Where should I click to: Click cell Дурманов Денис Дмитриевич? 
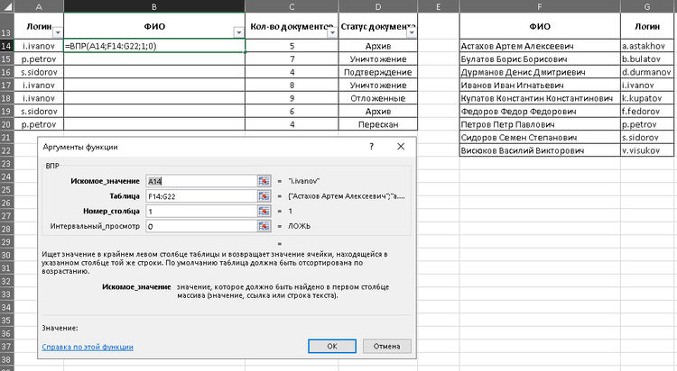(540, 72)
